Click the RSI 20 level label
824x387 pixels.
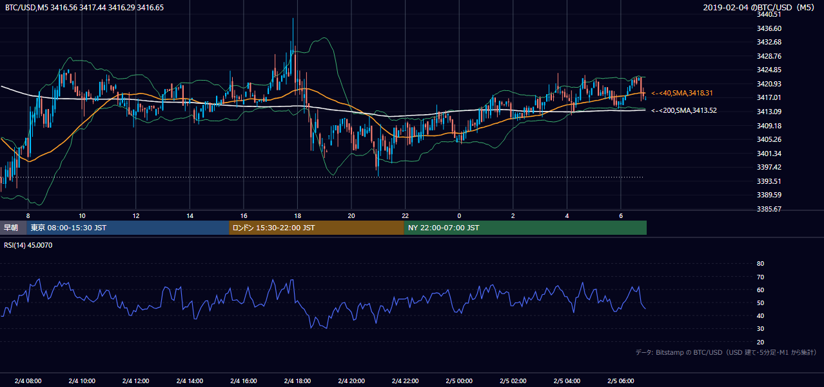pos(760,342)
